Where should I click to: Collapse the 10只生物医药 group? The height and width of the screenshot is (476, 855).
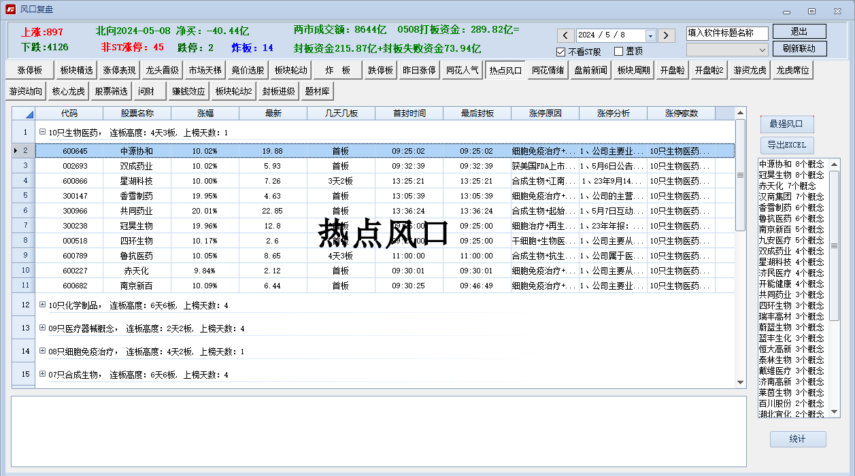(42, 133)
